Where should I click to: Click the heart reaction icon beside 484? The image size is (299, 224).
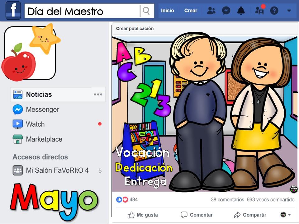pyautogui.click(x=125, y=200)
